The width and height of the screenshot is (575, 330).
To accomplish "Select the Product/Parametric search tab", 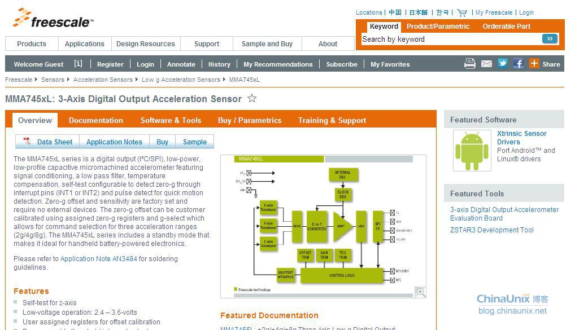I will point(438,27).
